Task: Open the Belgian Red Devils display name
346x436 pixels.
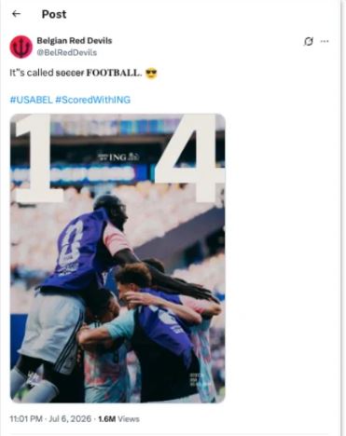Action: (x=75, y=41)
